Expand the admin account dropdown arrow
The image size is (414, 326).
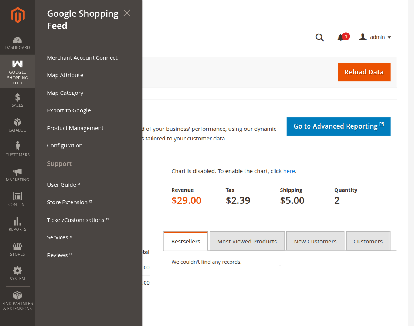tap(389, 37)
